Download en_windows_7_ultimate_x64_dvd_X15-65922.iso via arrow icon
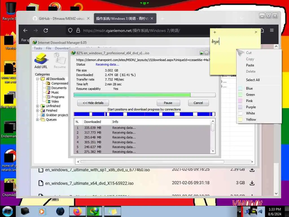 tap(252, 183)
